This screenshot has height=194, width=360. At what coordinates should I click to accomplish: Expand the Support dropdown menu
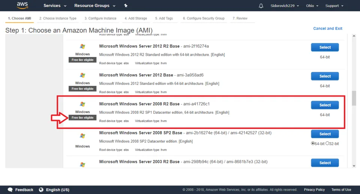tap(334, 6)
